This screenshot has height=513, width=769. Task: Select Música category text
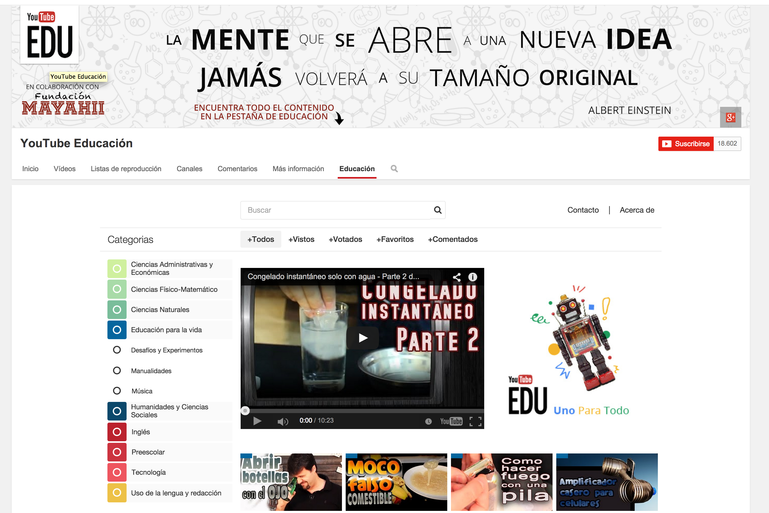(142, 391)
